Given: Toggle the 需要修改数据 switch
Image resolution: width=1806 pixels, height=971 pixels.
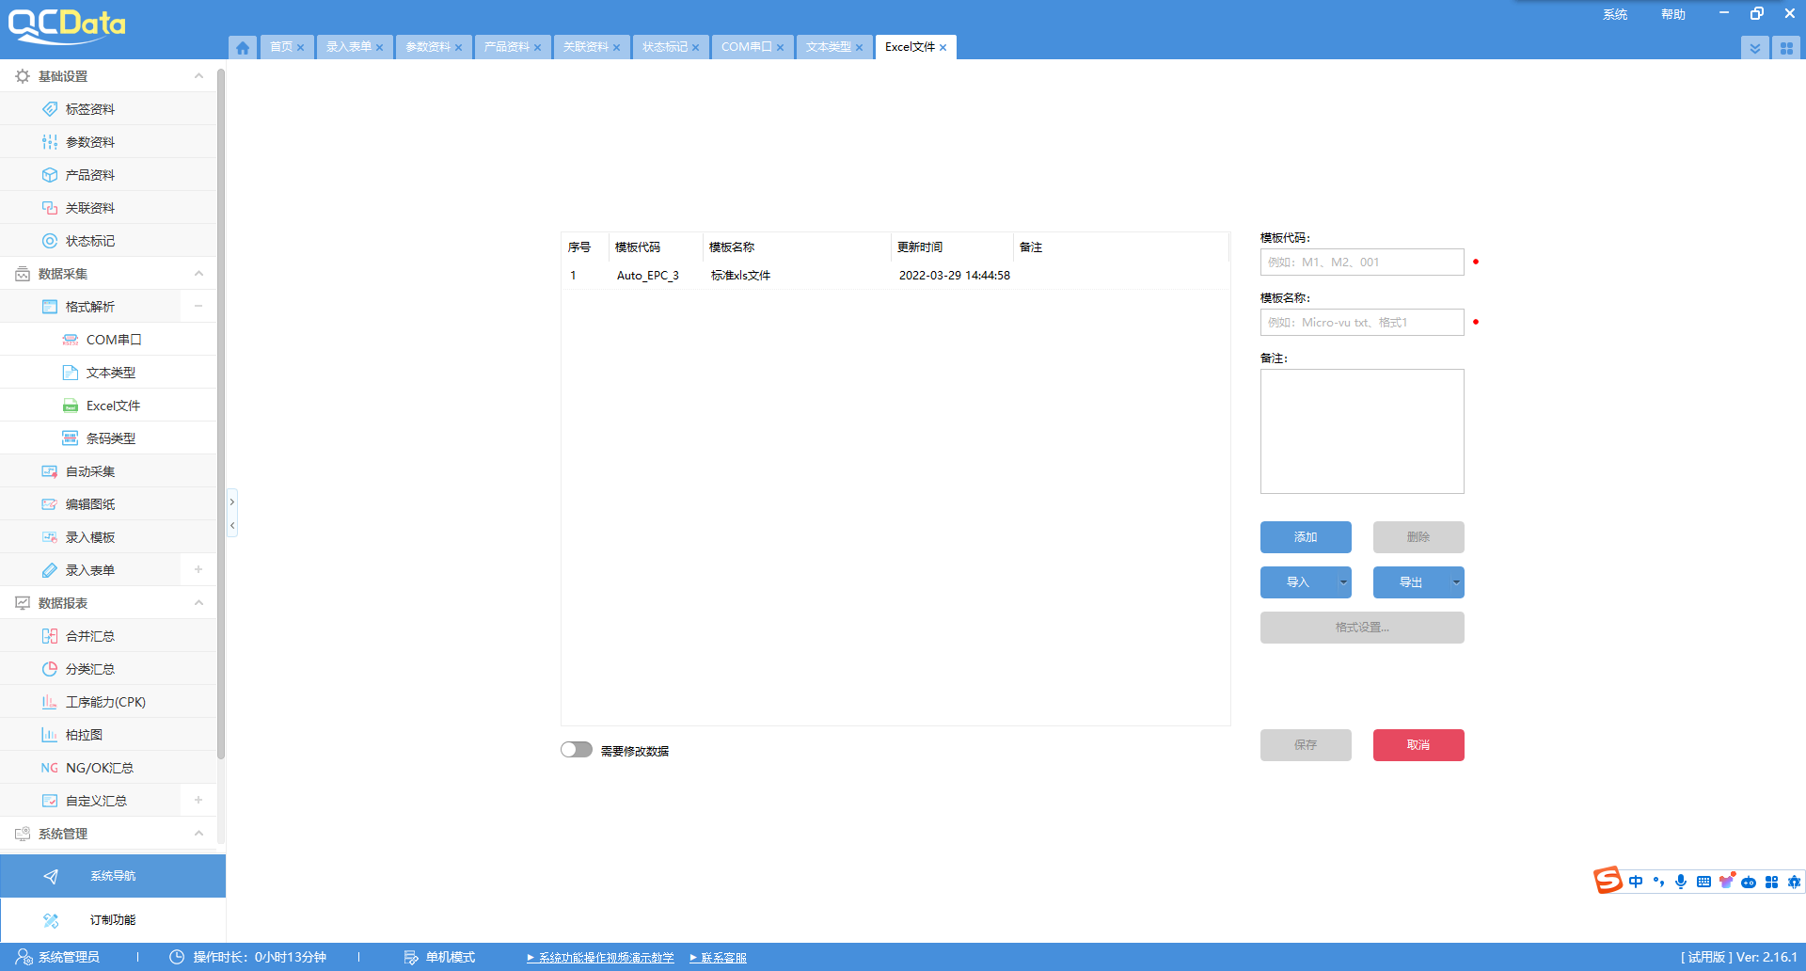Looking at the screenshot, I should [577, 750].
